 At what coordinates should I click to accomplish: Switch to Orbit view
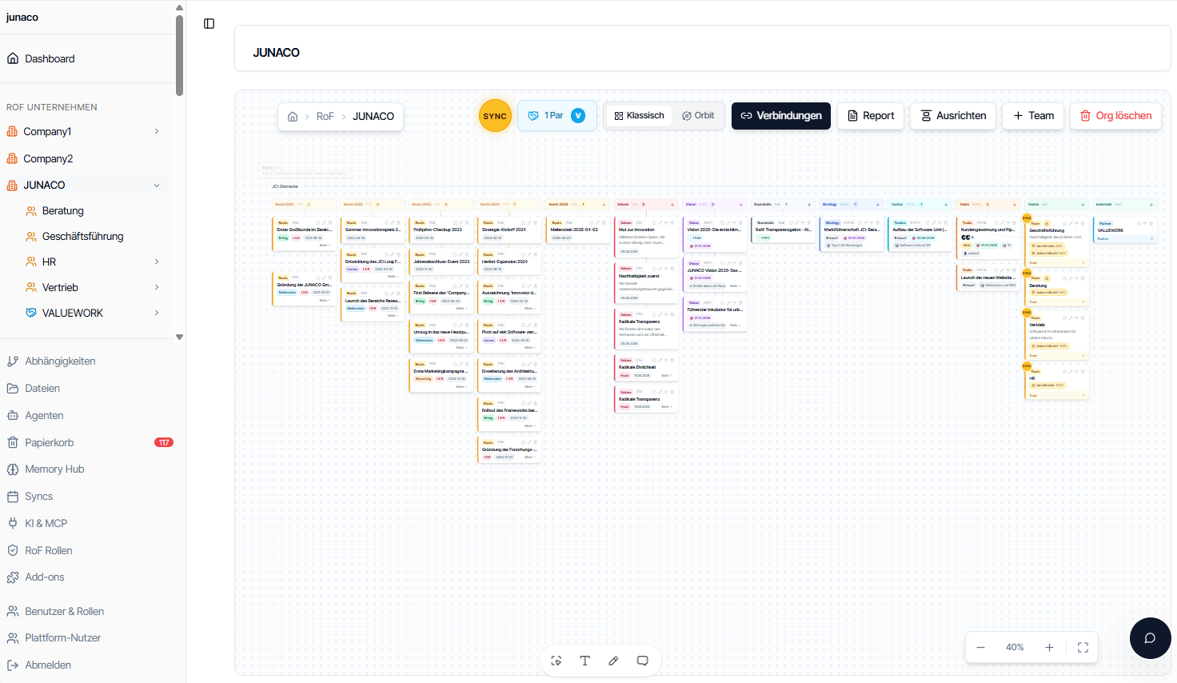click(x=698, y=116)
